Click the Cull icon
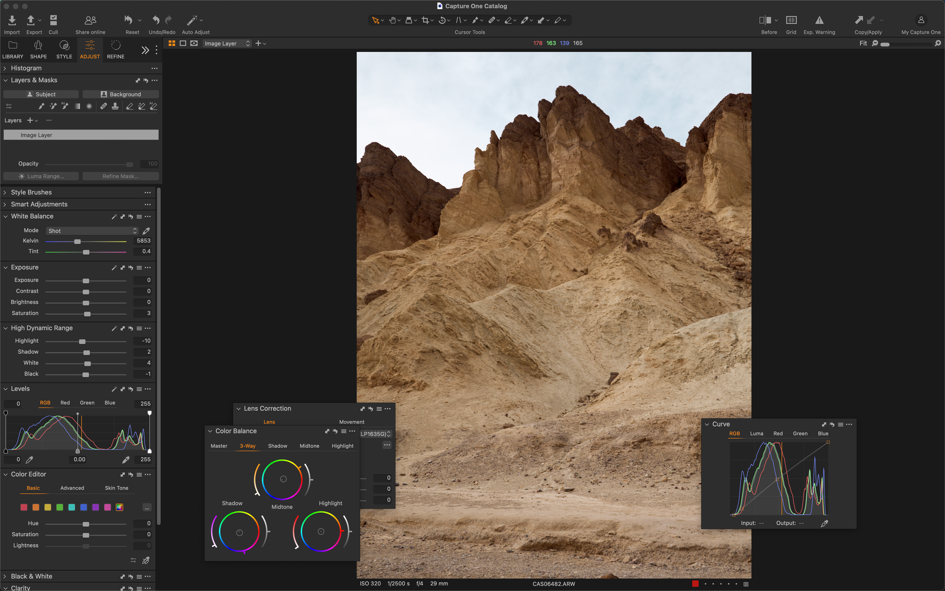 (53, 20)
